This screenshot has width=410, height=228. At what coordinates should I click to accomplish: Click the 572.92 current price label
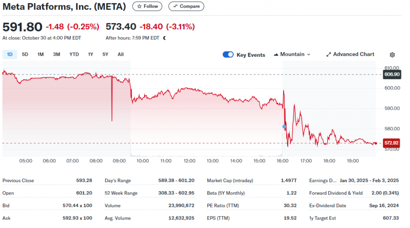[x=391, y=143]
